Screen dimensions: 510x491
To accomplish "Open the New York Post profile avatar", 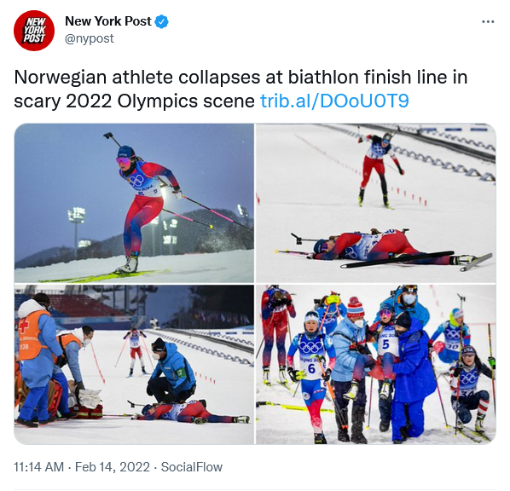I will (34, 31).
